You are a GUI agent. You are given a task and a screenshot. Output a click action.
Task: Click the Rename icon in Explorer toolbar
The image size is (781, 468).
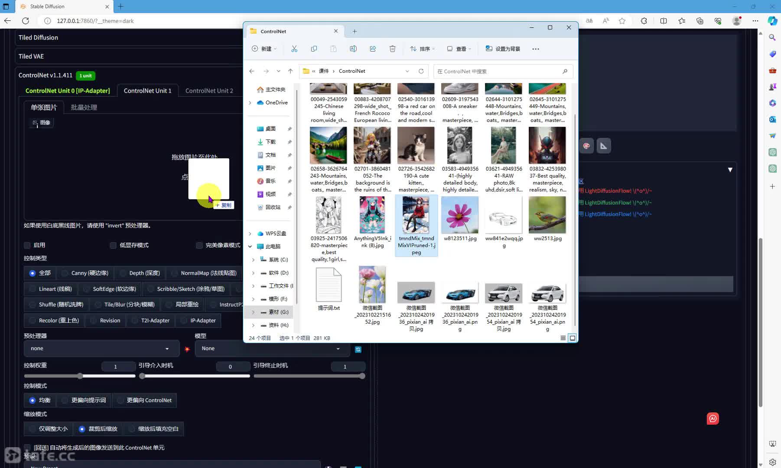(353, 49)
